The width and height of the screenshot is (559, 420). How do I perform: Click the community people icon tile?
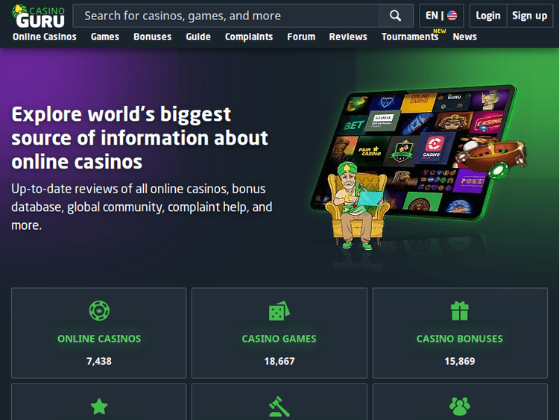459,406
